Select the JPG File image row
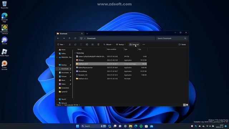Viewport: 229px width, 129px height. coord(111,57)
